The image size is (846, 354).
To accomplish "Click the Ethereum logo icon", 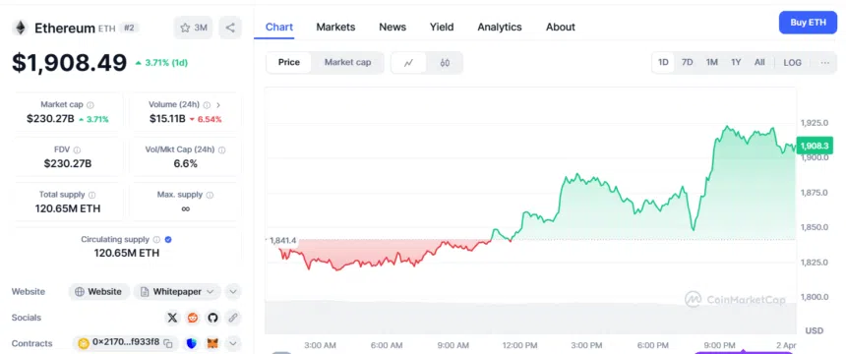I will [x=20, y=29].
